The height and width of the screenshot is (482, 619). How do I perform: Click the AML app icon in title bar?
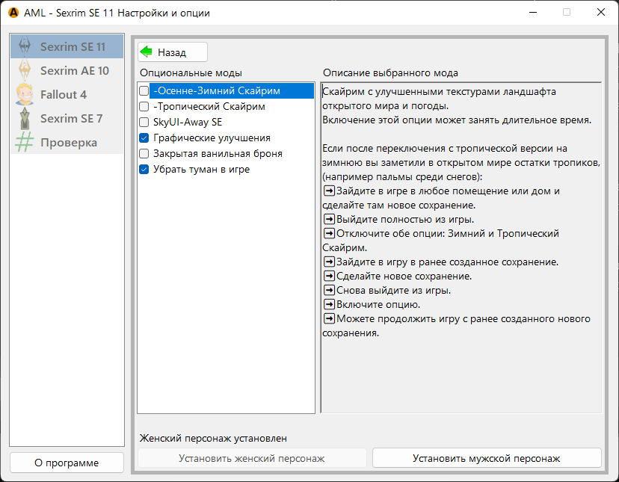pyautogui.click(x=13, y=13)
